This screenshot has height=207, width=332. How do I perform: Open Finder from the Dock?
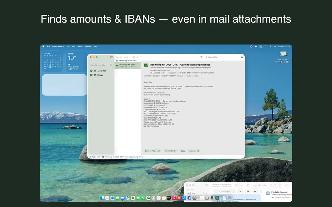[x=102, y=198]
